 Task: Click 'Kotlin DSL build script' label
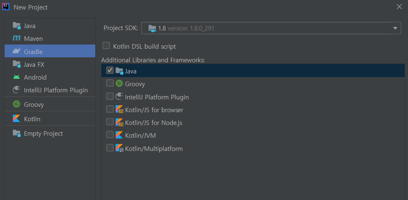144,47
